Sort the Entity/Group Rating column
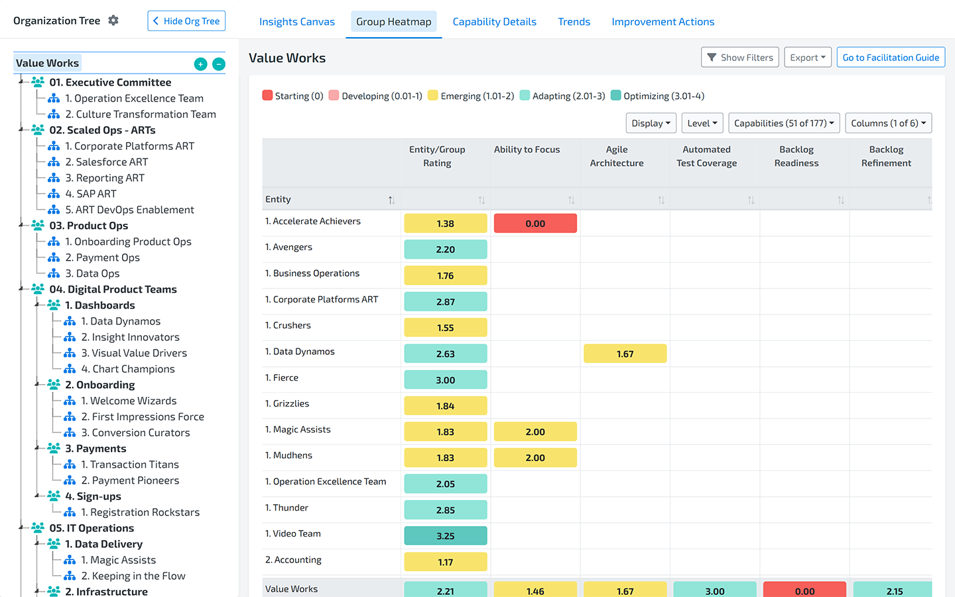 click(481, 200)
